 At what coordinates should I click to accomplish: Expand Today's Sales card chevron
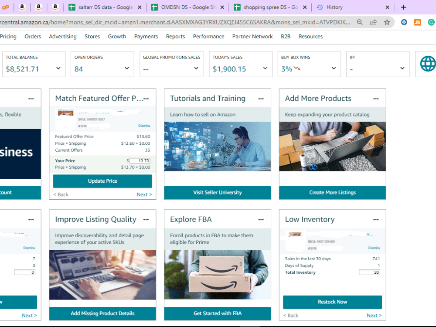pyautogui.click(x=265, y=68)
